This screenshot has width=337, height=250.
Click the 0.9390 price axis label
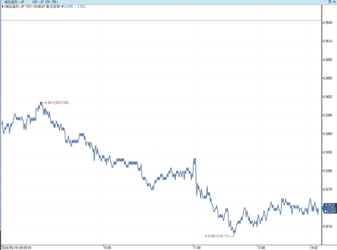coord(328,115)
